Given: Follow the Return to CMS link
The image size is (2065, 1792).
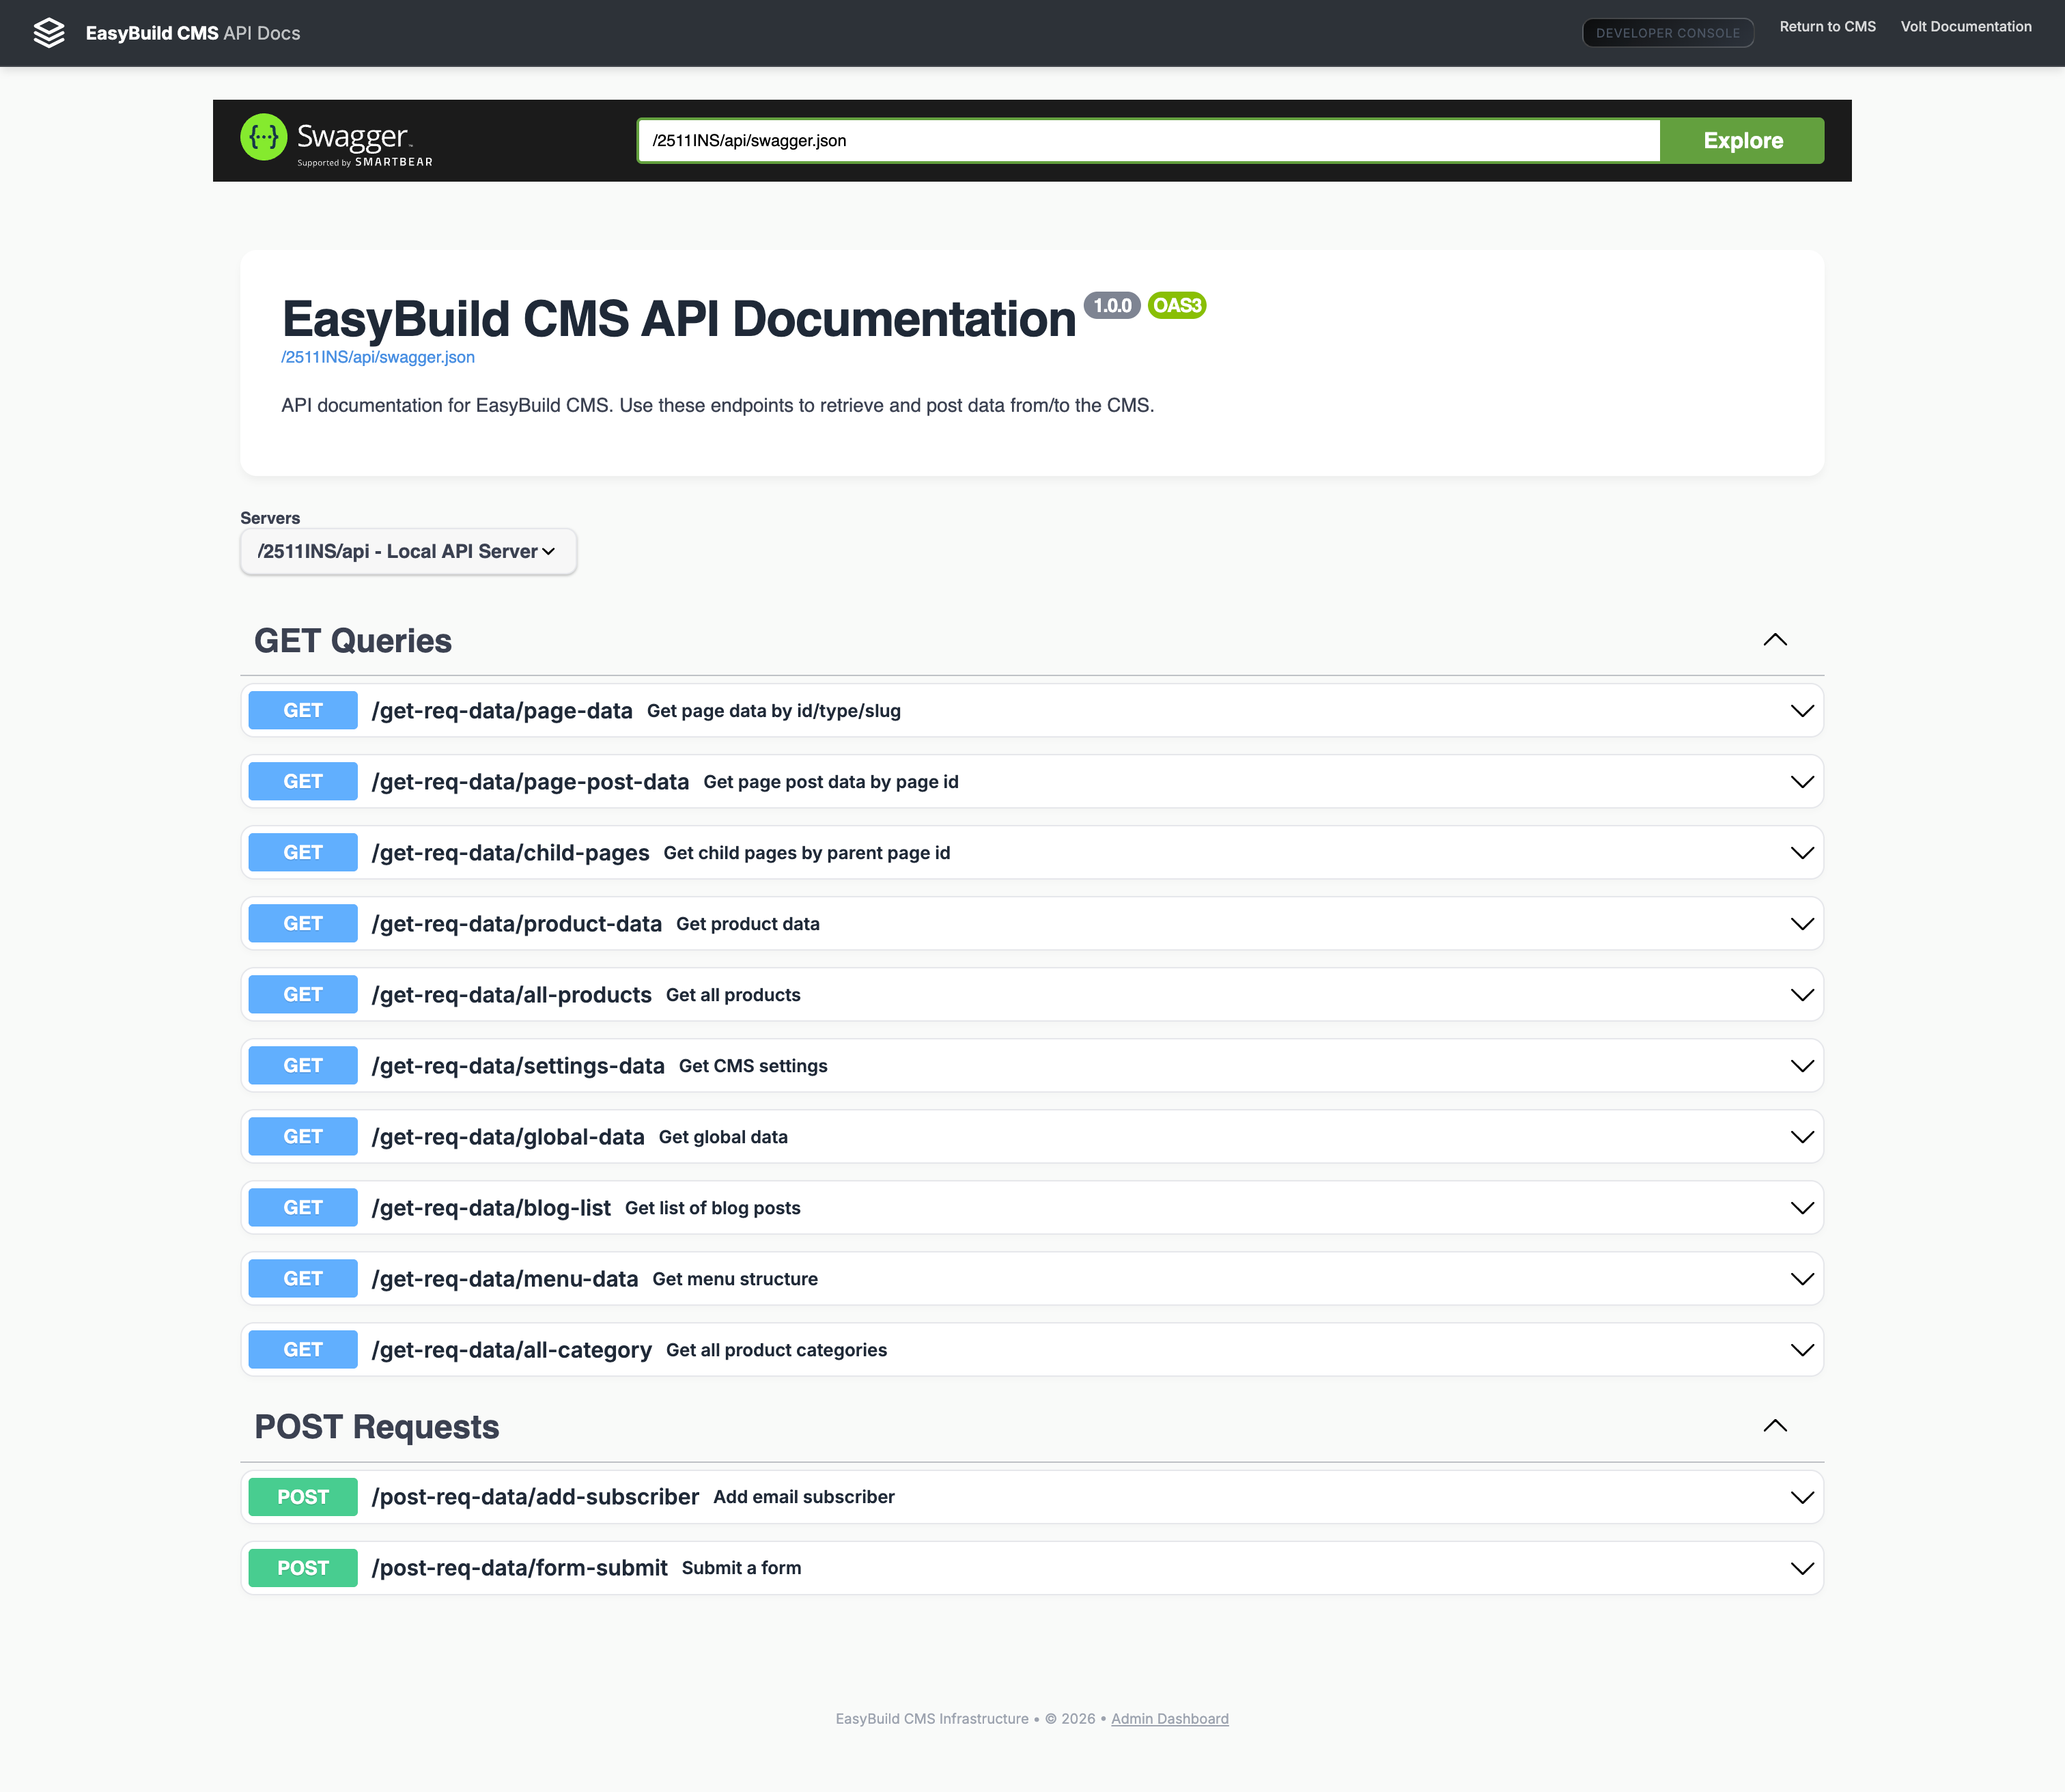Looking at the screenshot, I should [1827, 27].
